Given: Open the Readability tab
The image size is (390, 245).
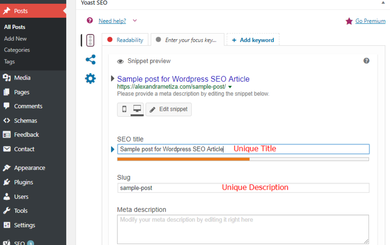Looking at the screenshot, I should [125, 40].
